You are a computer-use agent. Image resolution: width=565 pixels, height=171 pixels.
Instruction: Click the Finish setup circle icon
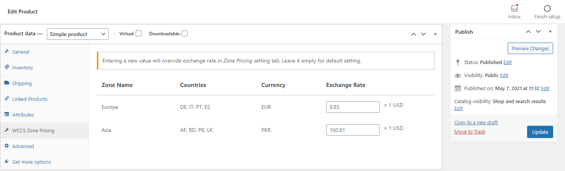click(x=547, y=8)
